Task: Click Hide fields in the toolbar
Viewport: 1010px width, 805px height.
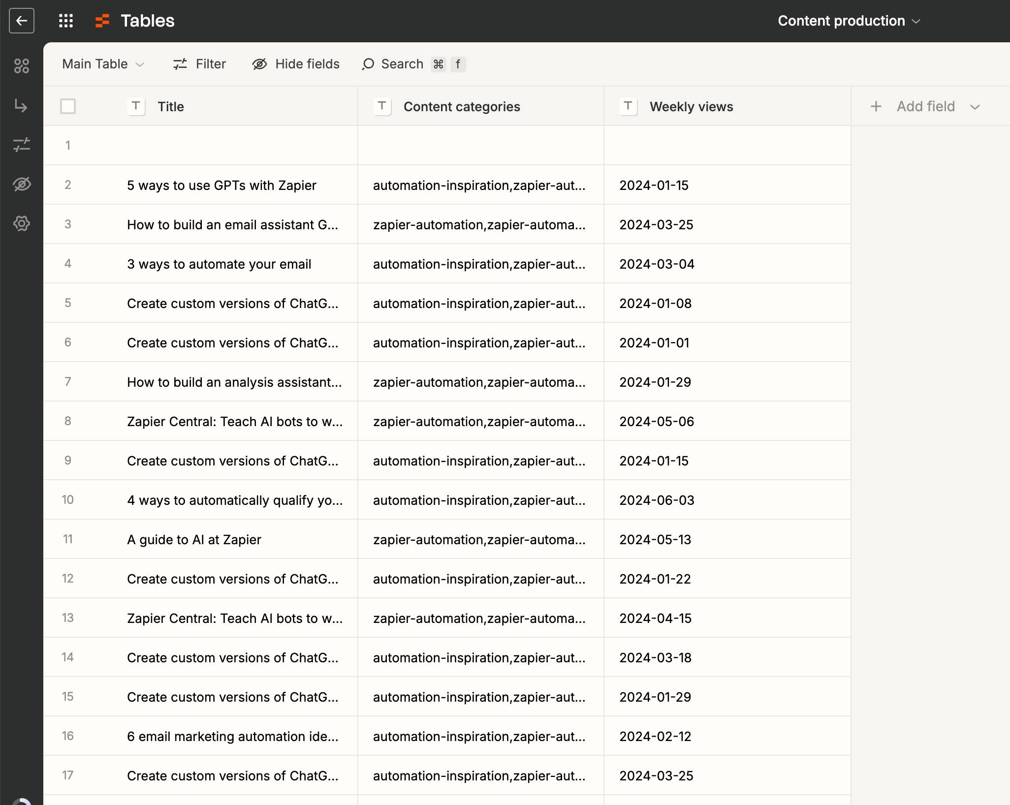Action: pyautogui.click(x=296, y=64)
